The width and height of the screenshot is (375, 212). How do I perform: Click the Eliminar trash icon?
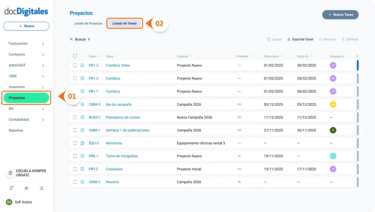[x=343, y=39]
